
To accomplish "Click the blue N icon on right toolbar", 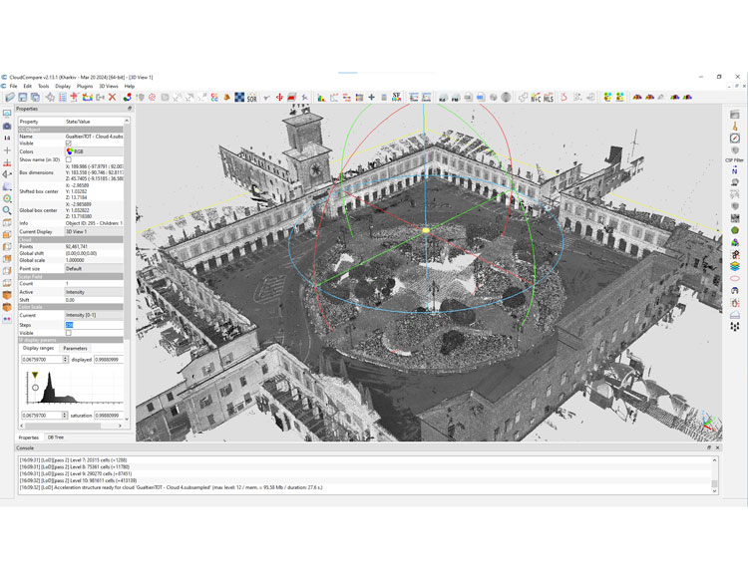I will pos(735,170).
